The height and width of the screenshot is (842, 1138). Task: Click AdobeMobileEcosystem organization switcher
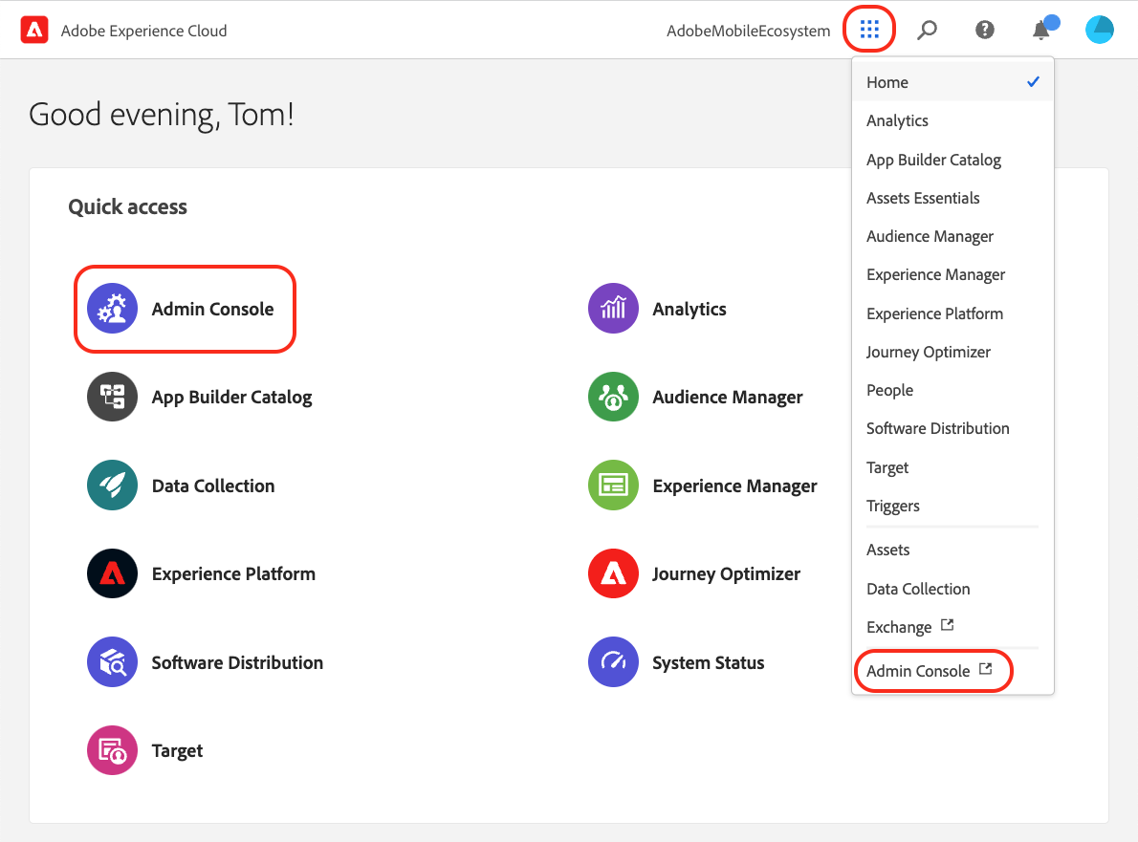[x=748, y=32]
